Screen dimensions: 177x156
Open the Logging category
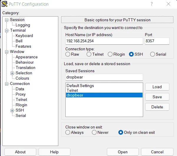(x=23, y=25)
